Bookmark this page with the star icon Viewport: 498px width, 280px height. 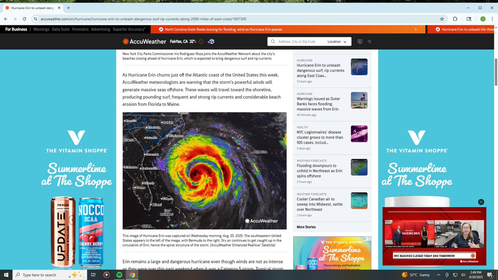pyautogui.click(x=442, y=19)
